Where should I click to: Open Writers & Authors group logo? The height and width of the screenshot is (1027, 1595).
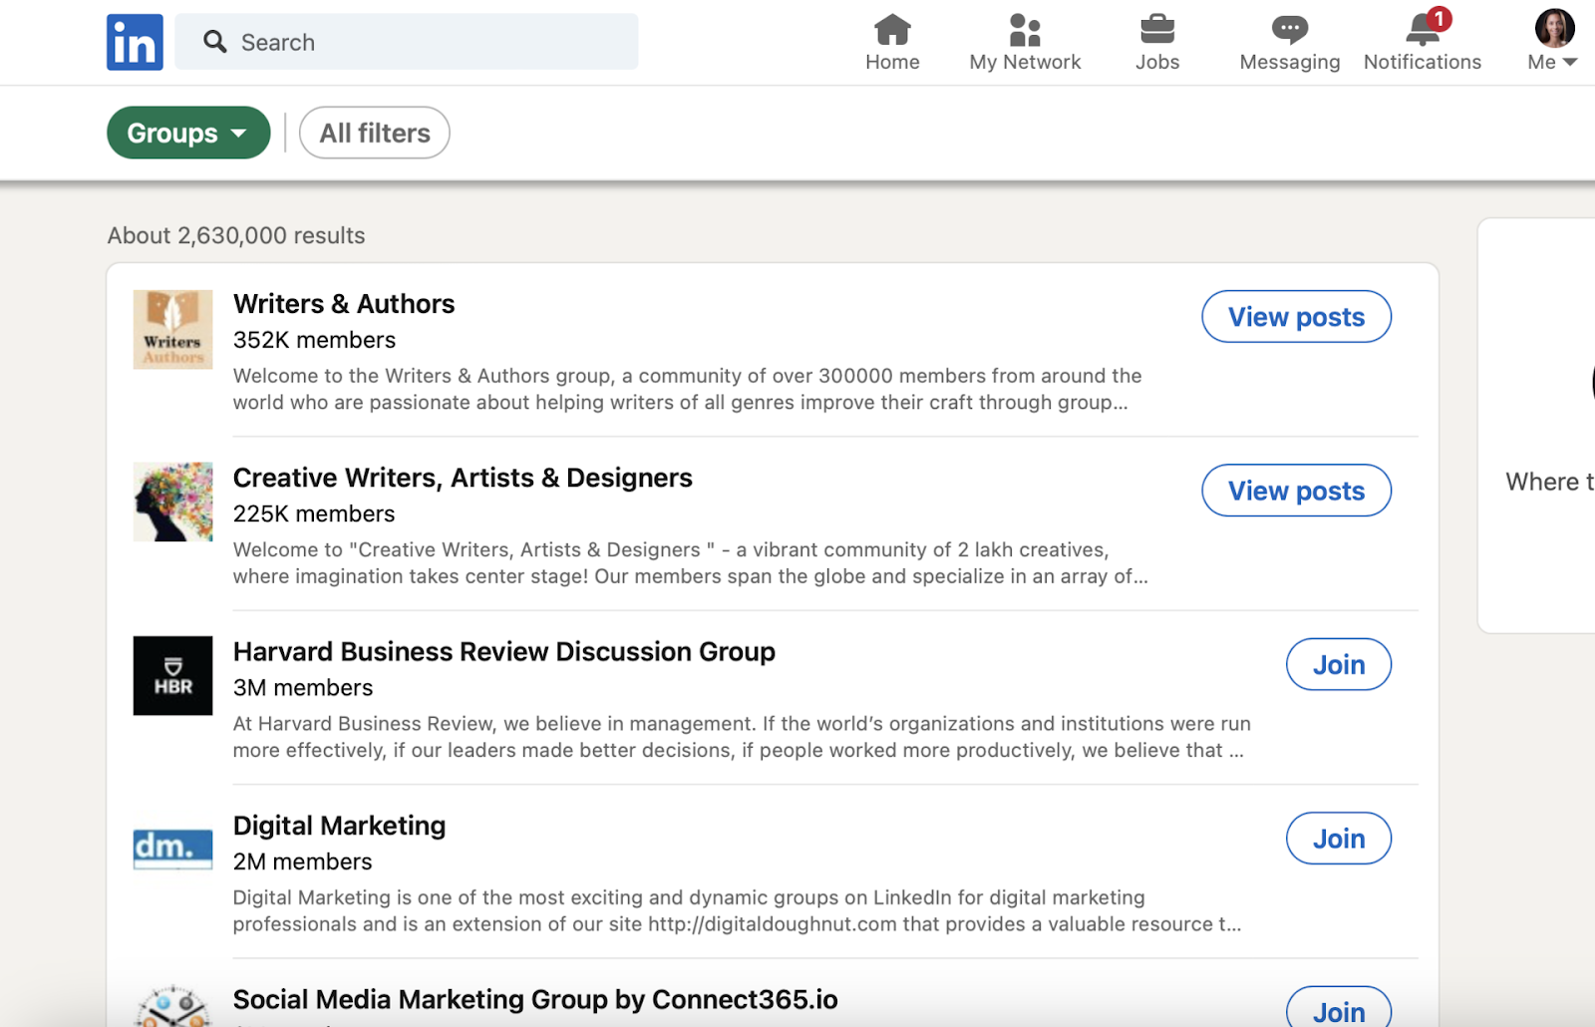(x=172, y=330)
